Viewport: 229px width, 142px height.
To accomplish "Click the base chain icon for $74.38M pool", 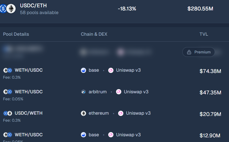I will coord(83,70).
